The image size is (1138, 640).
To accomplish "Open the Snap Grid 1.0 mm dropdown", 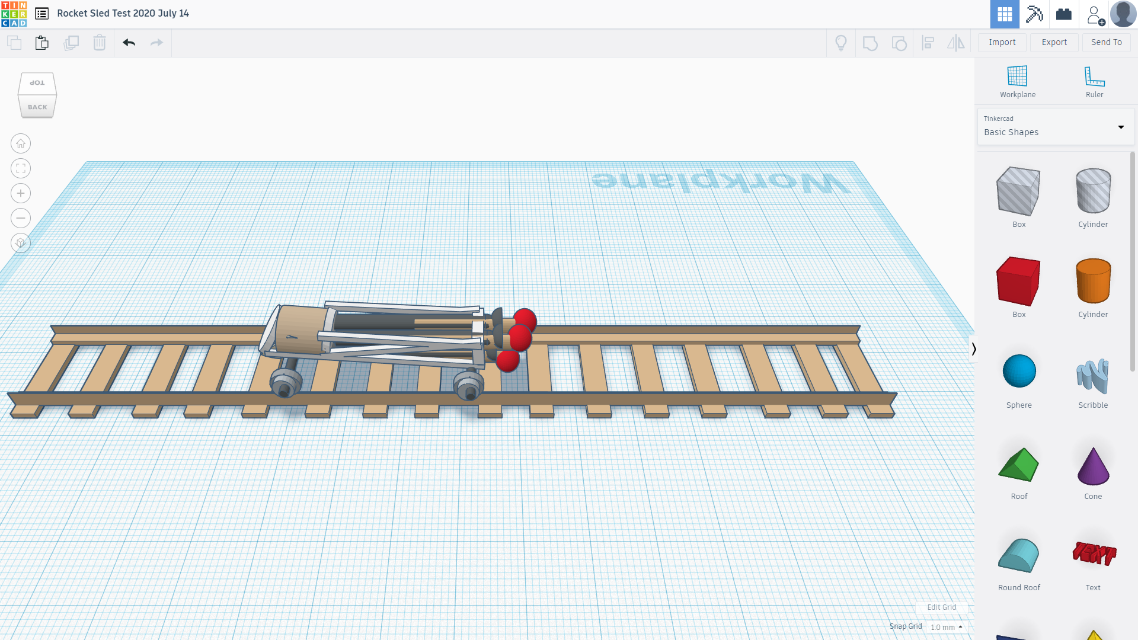I will coord(946,627).
